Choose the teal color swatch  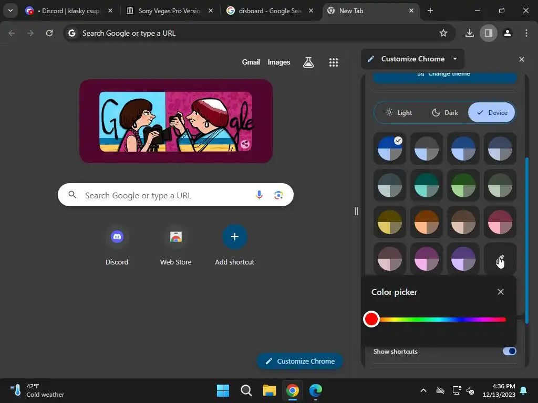tap(427, 185)
